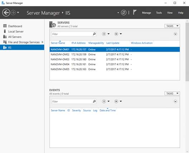Screen dimensions: 189x153
Task: Click IP address 172.16.20.159
Action: pos(79,54)
